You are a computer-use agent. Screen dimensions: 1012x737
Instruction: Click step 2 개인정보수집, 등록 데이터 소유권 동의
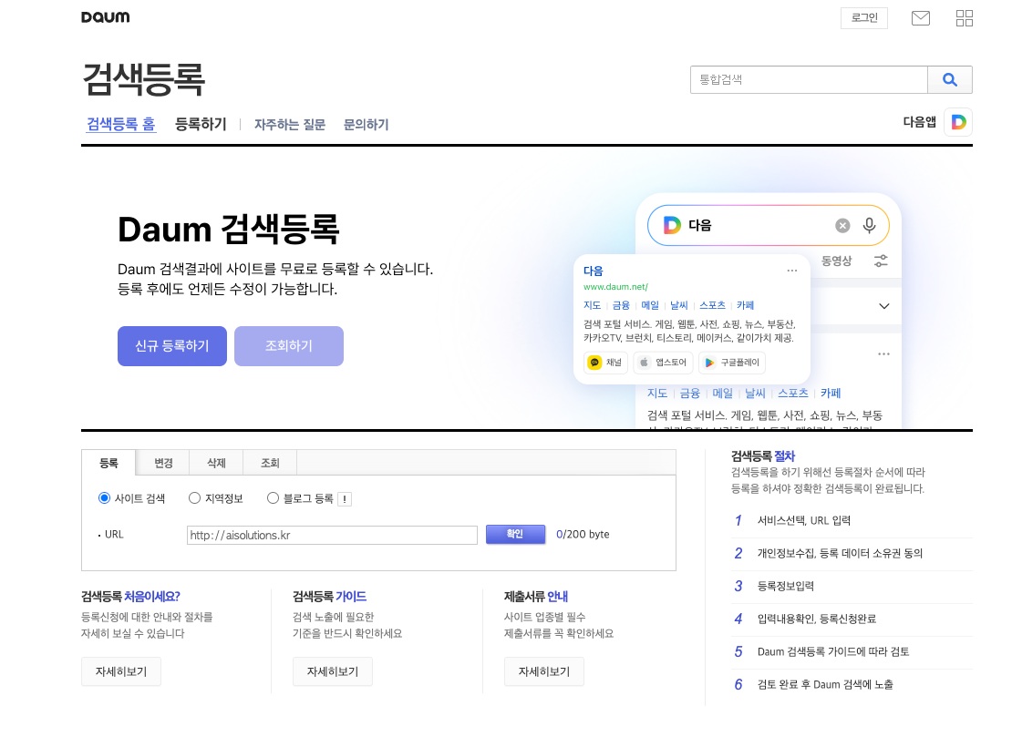(x=840, y=553)
